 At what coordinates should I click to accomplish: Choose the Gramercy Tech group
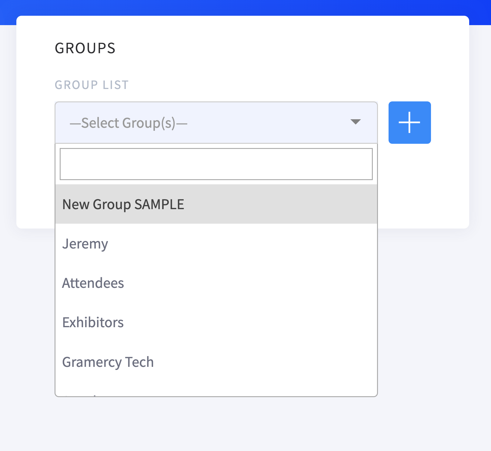[x=216, y=362]
